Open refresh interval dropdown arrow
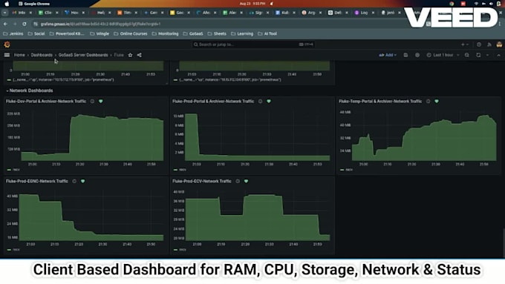The image size is (505, 284). pos(487,55)
